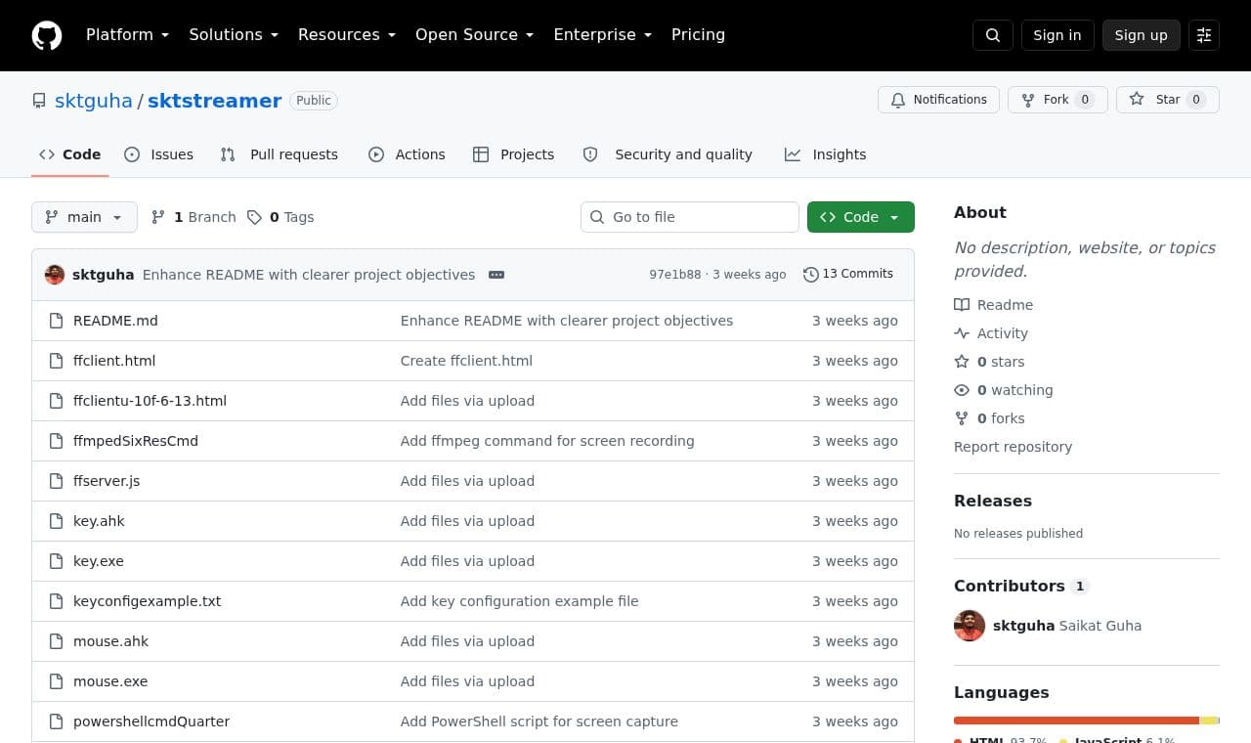Screen dimensions: 1251x743
Task: Open the search magnifier icon
Action: 993,35
